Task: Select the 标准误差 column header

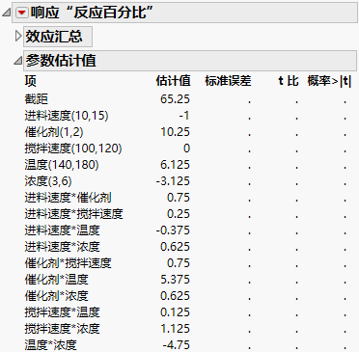Action: pyautogui.click(x=228, y=81)
